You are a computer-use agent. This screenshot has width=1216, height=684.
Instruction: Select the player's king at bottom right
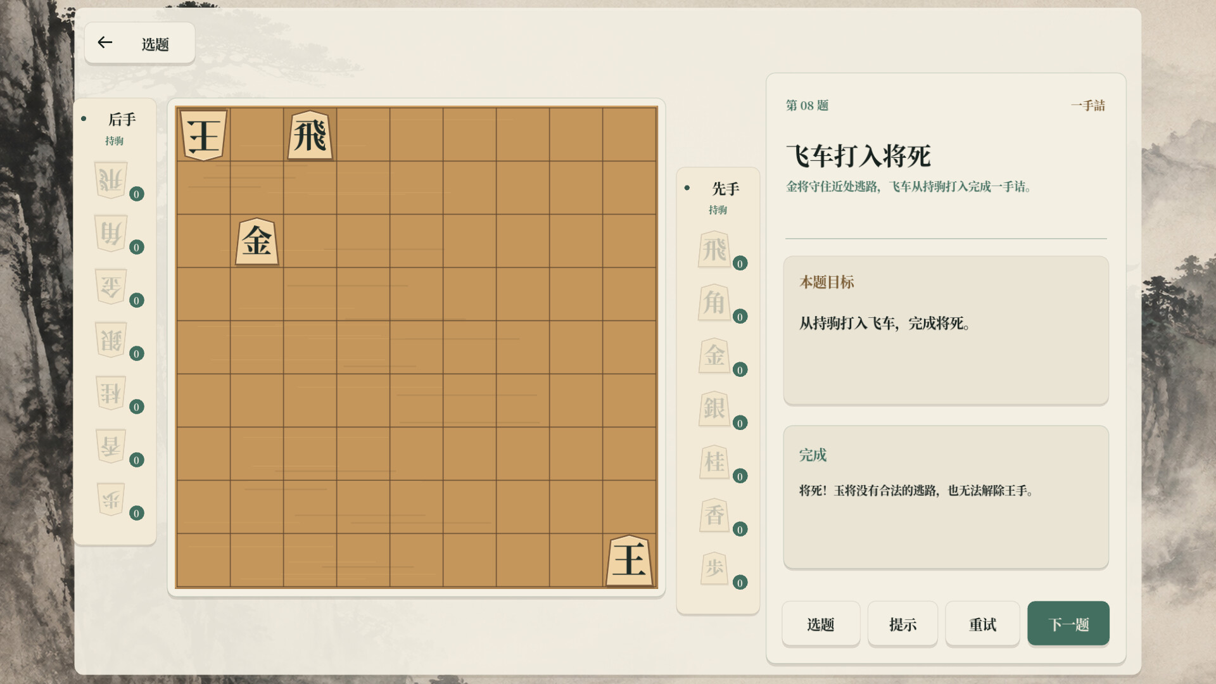pos(629,560)
